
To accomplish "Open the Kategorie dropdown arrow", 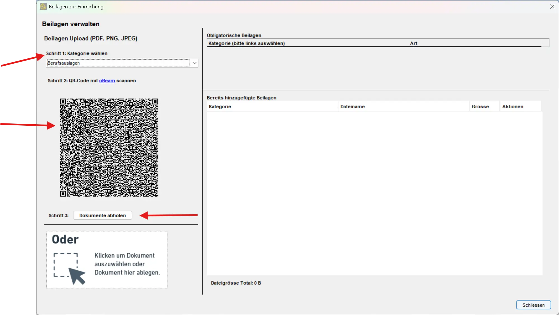I will pyautogui.click(x=194, y=63).
